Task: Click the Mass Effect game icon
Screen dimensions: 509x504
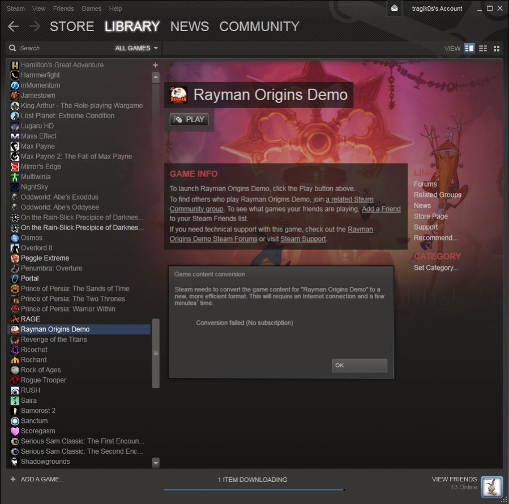Action: pyautogui.click(x=15, y=136)
